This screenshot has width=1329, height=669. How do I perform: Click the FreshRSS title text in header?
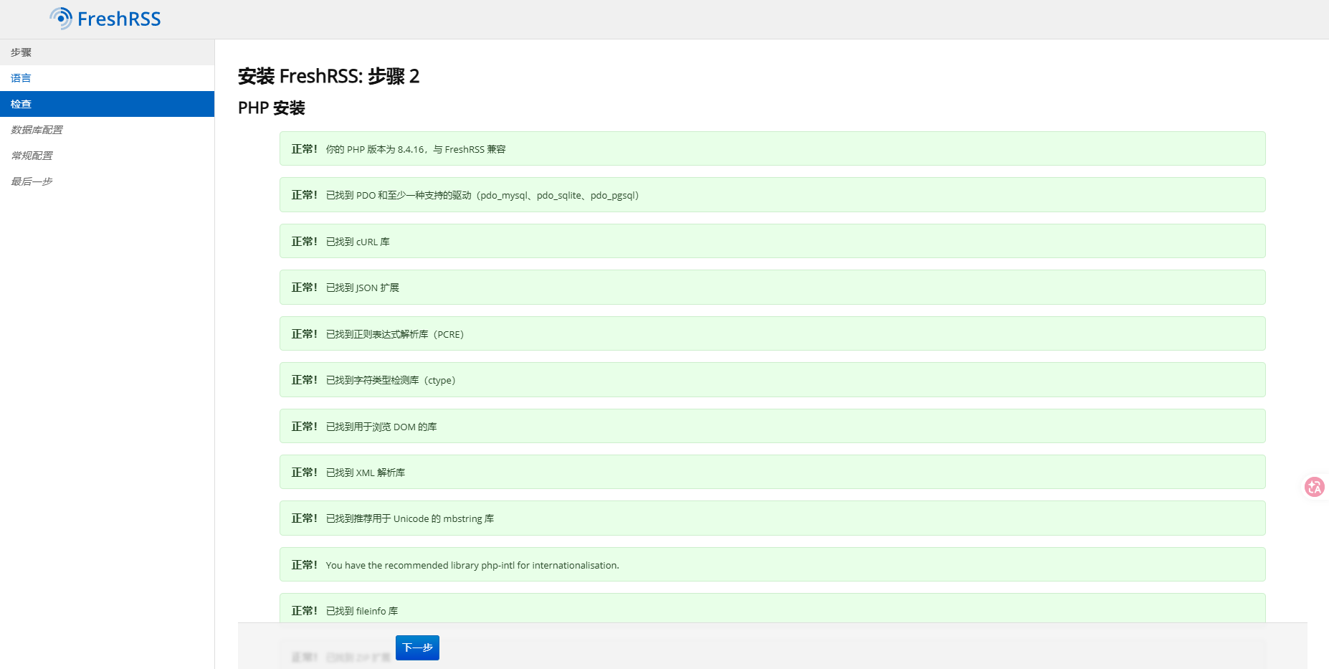point(119,19)
